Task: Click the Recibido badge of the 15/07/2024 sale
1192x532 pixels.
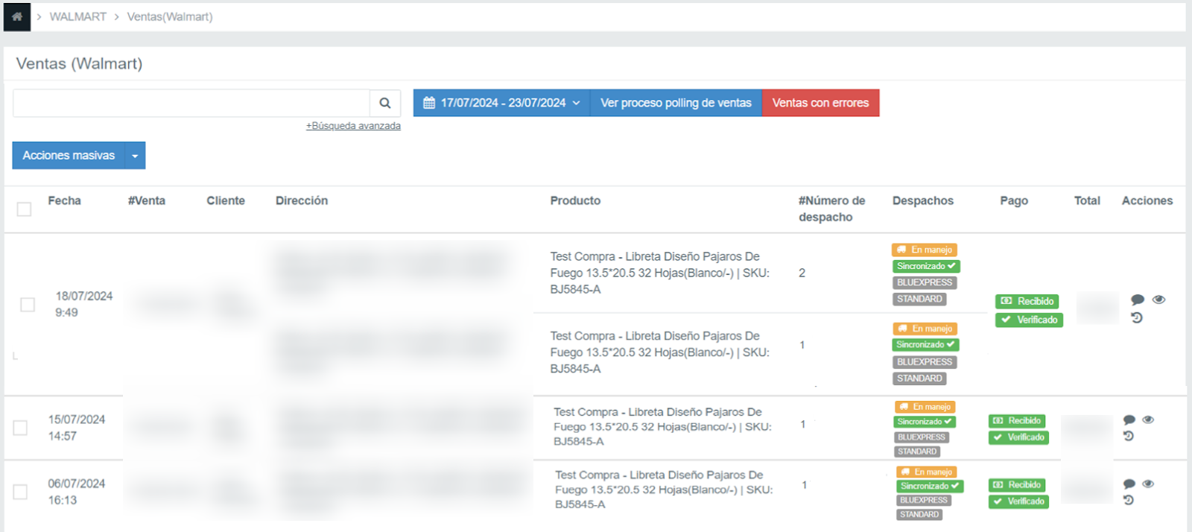Action: [1018, 421]
